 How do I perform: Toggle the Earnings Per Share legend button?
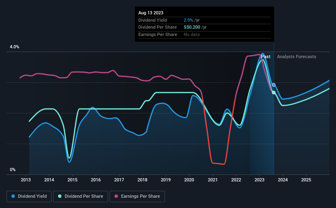(137, 197)
